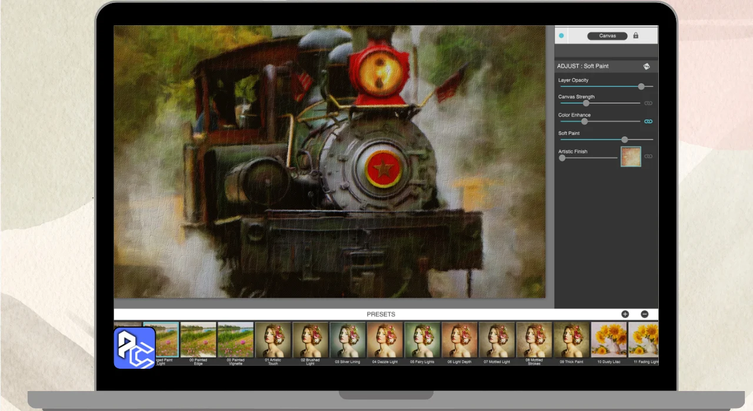Select the 10 Dusty Lilac preset
The image size is (753, 411).
609,343
